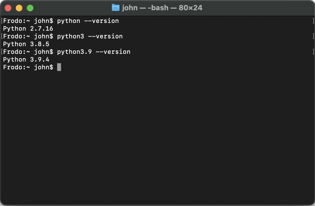Viewport: 315px width, 206px height.
Task: Click the home folder proxy icon in title bar
Action: point(115,8)
